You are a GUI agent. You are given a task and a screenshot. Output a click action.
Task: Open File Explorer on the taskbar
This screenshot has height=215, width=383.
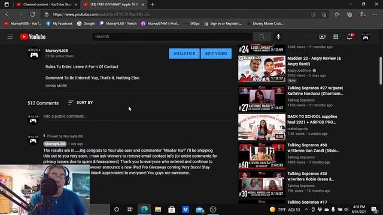point(158,209)
